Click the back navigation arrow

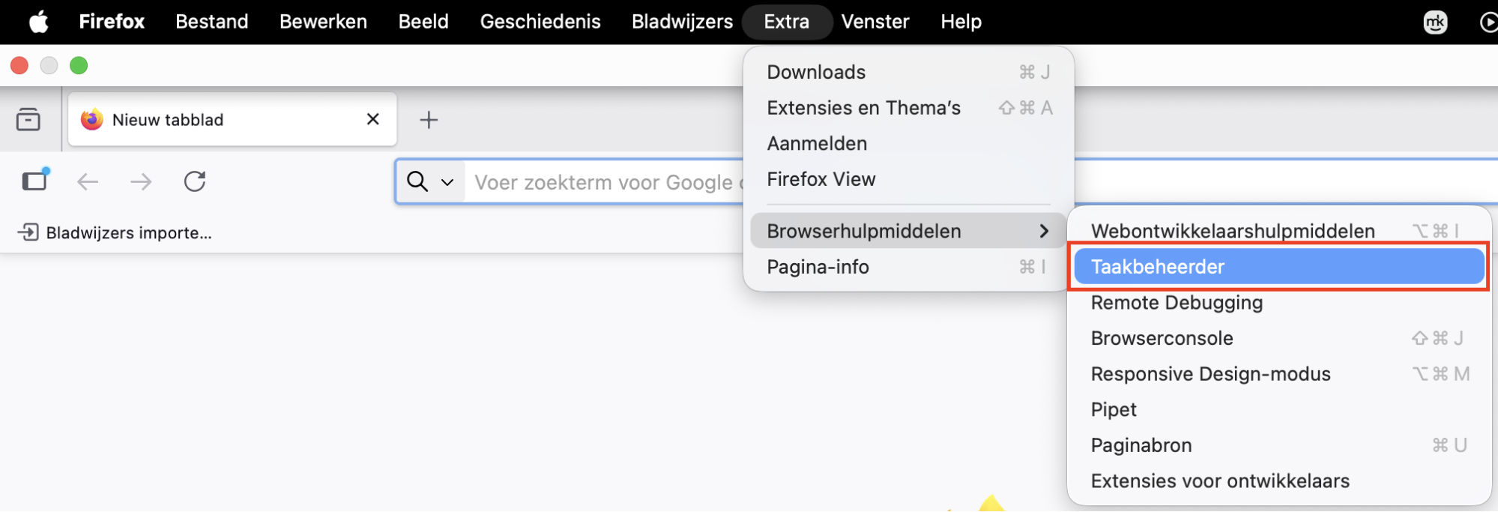click(x=88, y=181)
